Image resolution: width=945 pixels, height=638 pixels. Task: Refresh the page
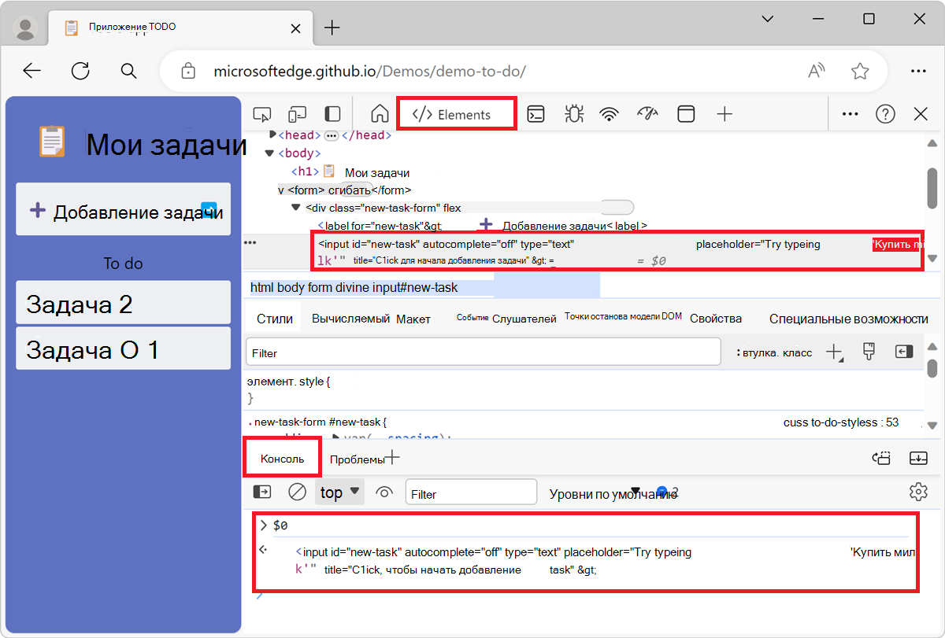pos(80,71)
